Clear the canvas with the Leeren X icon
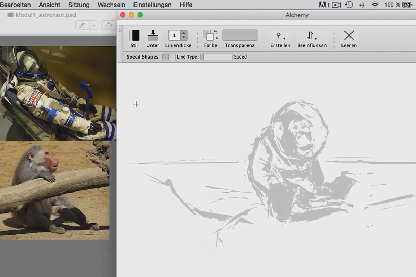 click(x=348, y=35)
